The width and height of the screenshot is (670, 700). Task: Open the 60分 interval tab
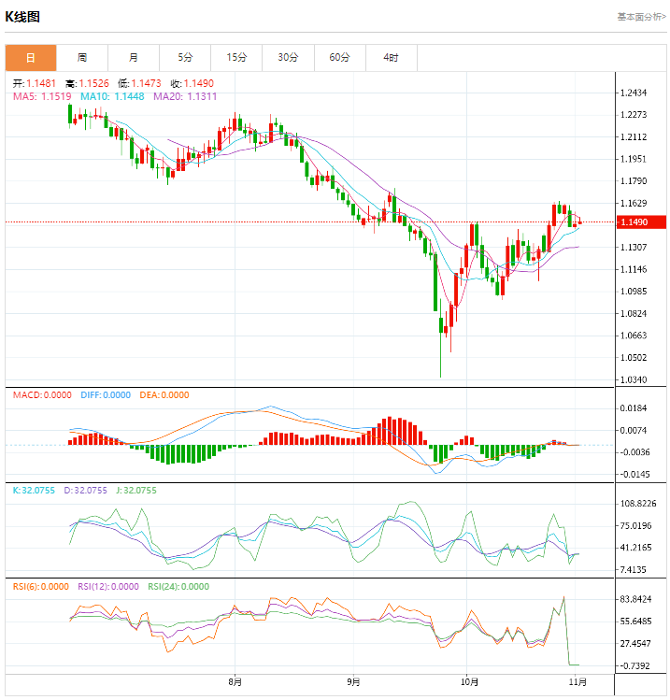click(340, 58)
